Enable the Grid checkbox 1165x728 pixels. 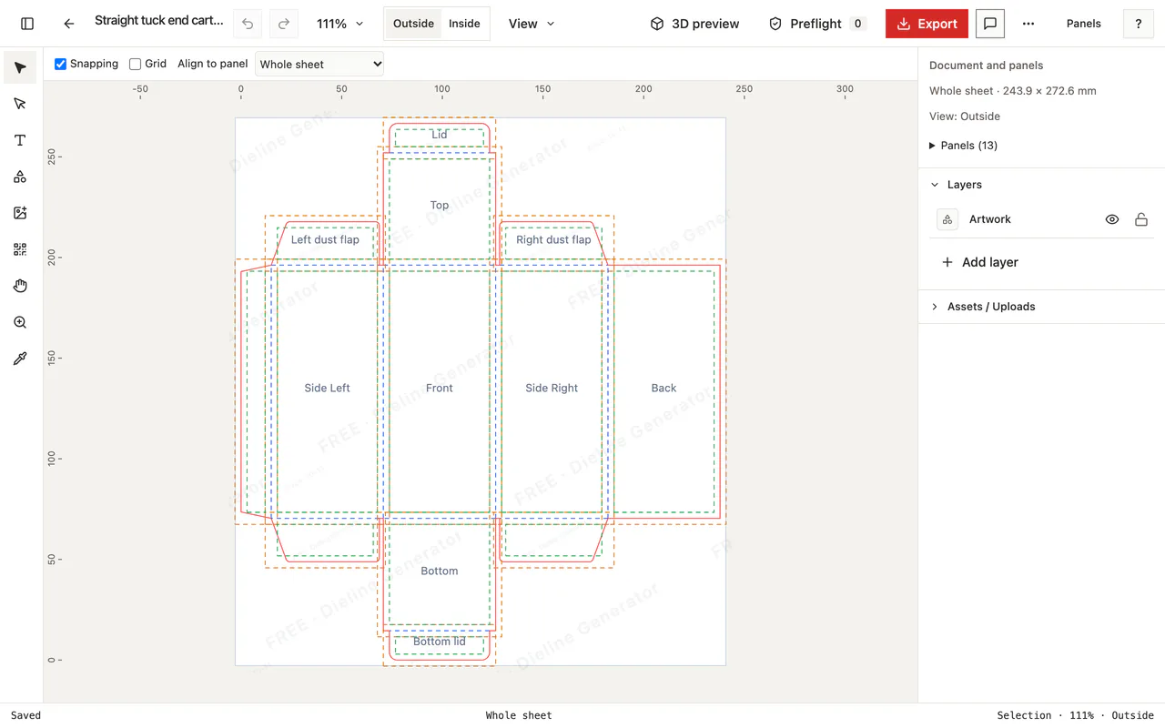[x=136, y=64]
